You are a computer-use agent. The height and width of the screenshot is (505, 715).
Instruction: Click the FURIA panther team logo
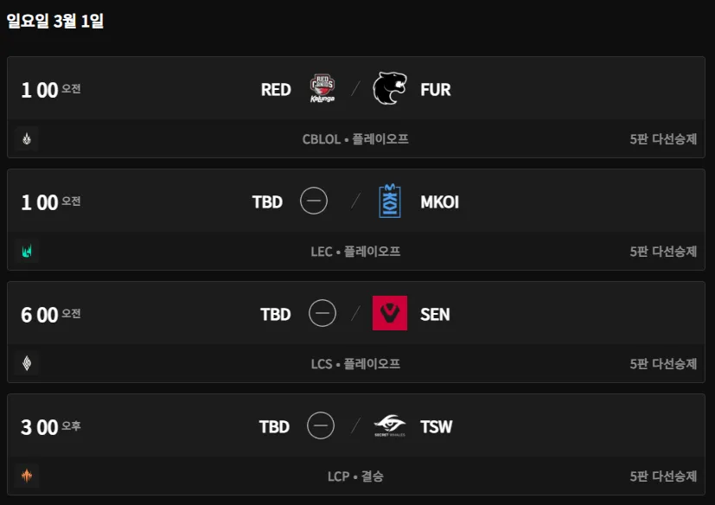click(x=389, y=89)
